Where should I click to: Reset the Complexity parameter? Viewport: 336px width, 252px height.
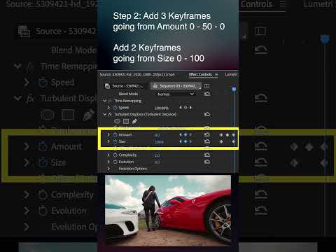tap(207, 155)
